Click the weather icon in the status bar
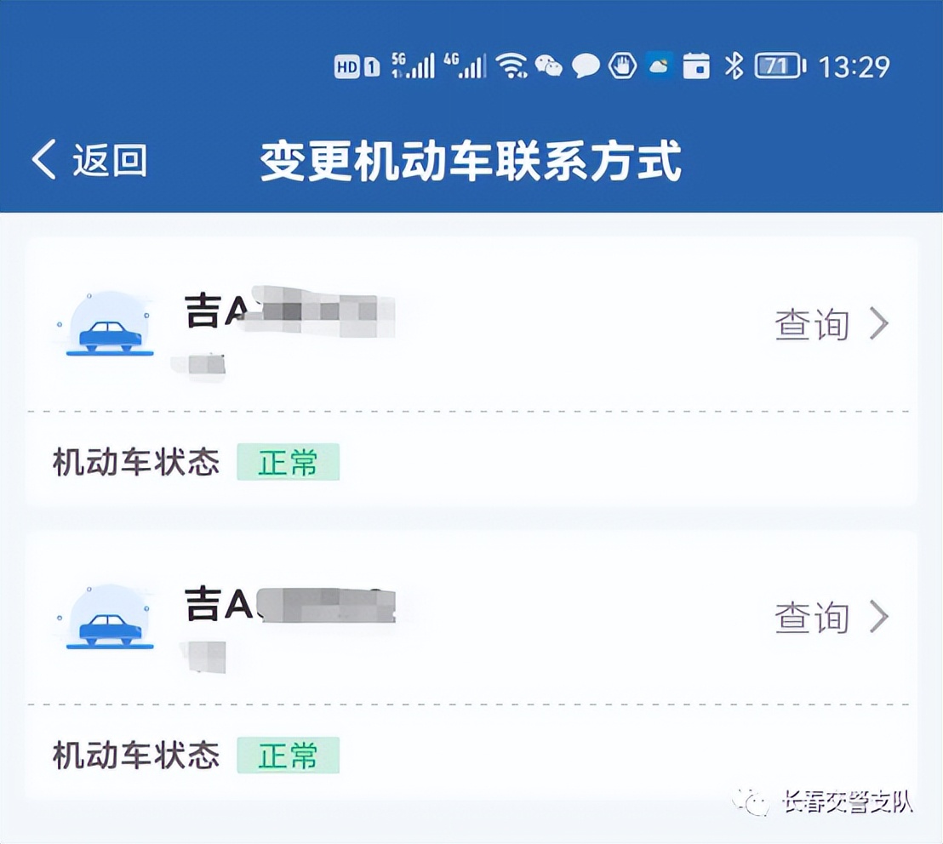This screenshot has width=943, height=844. click(x=658, y=65)
